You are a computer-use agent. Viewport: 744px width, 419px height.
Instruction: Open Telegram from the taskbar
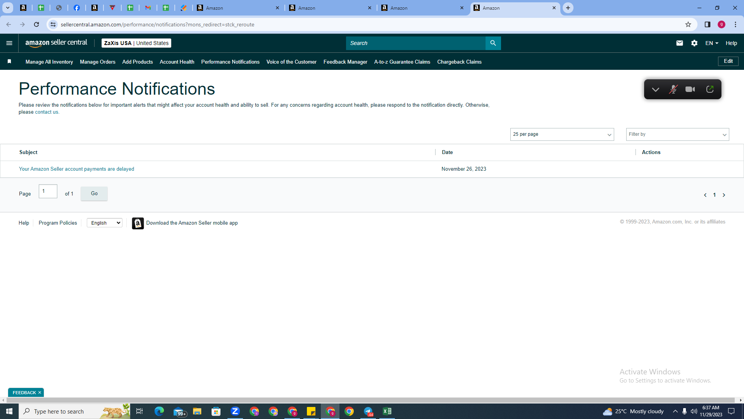(x=368, y=411)
